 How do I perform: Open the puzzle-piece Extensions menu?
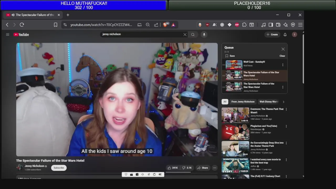tap(244, 25)
